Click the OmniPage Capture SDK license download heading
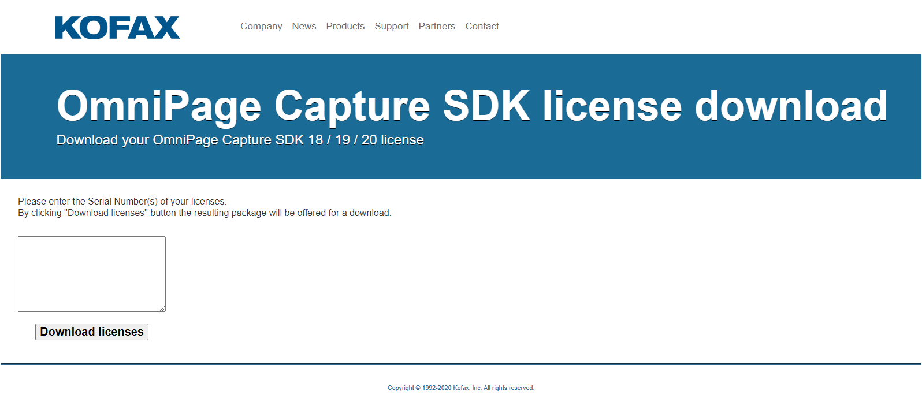 click(472, 106)
